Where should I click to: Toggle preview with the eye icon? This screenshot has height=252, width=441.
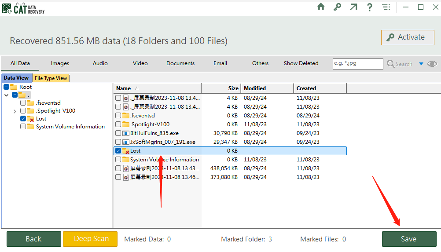click(x=432, y=64)
